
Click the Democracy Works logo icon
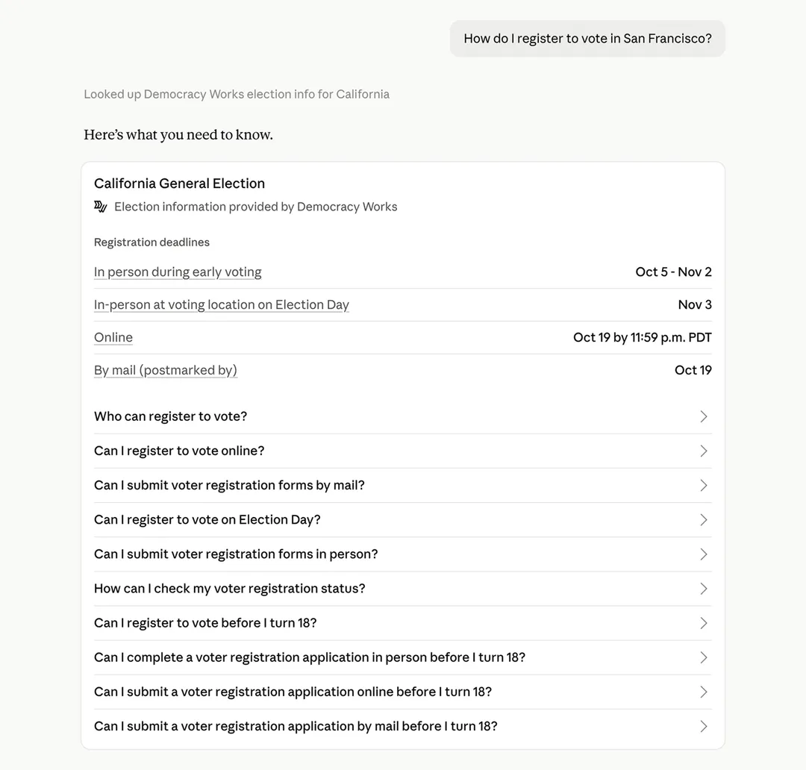[100, 207]
